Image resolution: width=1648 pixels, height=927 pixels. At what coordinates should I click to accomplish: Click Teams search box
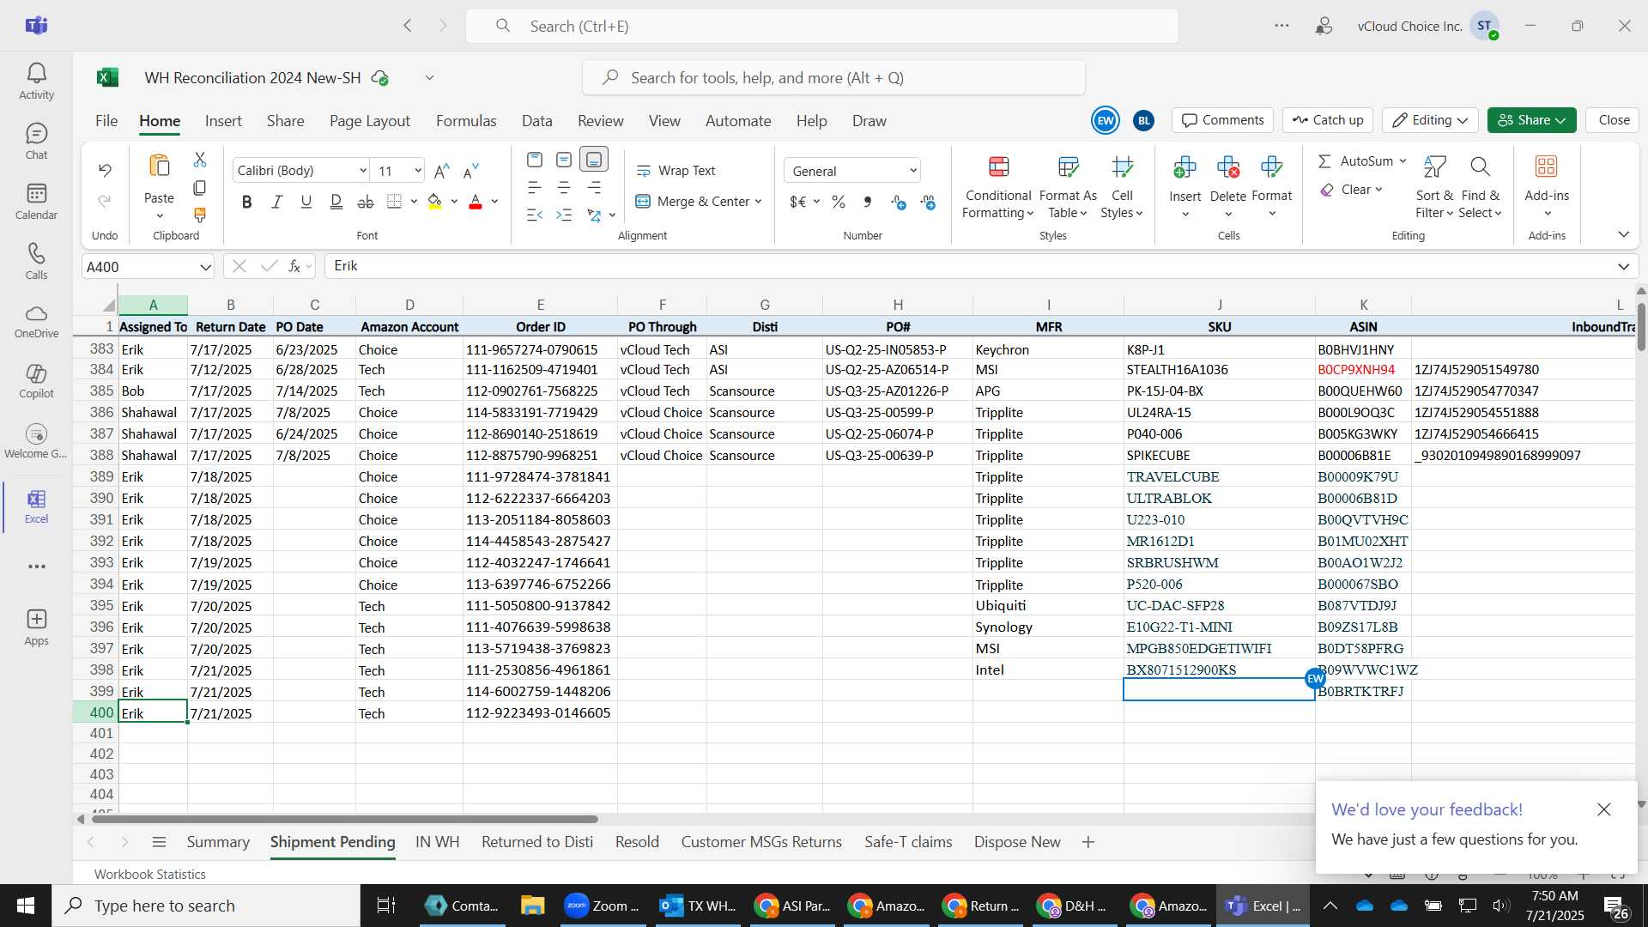tap(821, 26)
